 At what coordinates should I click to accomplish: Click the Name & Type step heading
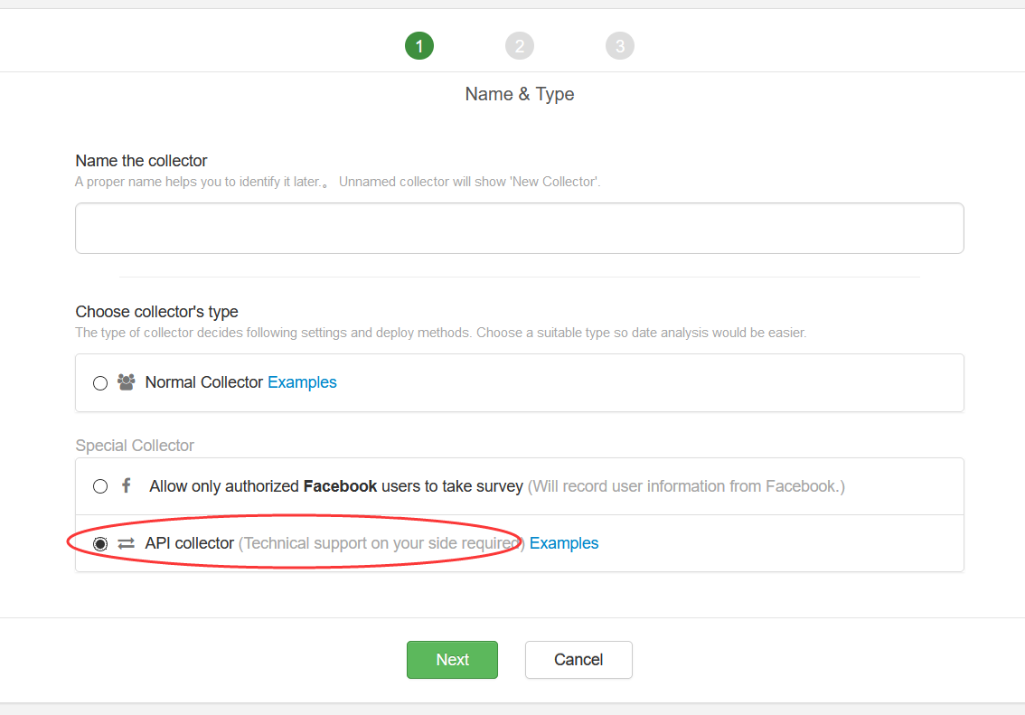520,94
